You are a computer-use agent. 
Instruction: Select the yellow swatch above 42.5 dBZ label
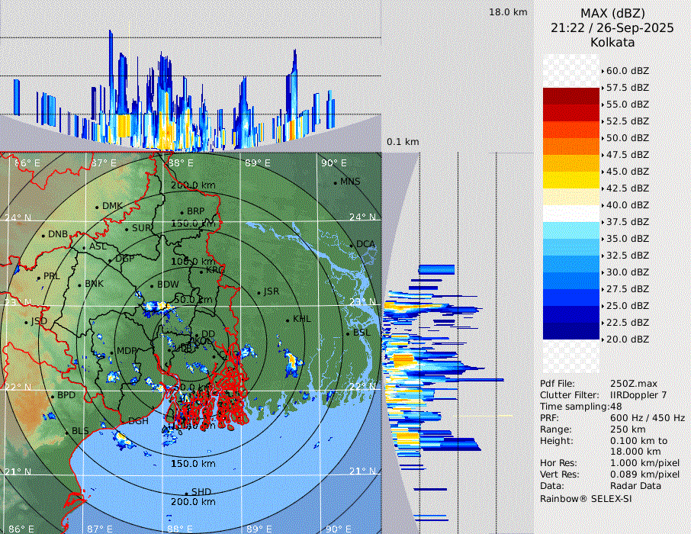click(571, 179)
